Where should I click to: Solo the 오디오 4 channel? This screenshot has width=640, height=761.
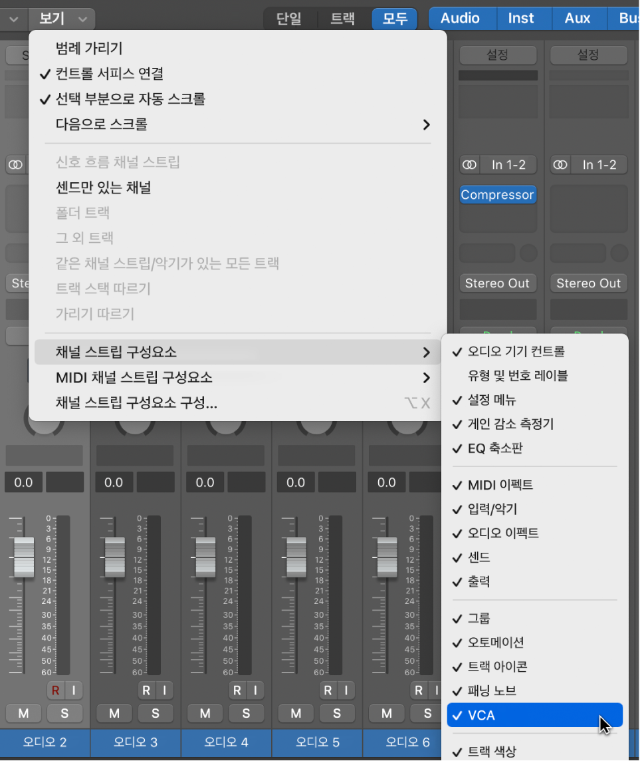point(246,713)
